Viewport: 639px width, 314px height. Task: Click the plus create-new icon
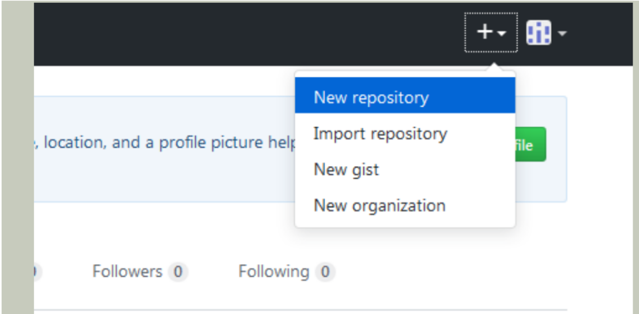[x=485, y=33]
